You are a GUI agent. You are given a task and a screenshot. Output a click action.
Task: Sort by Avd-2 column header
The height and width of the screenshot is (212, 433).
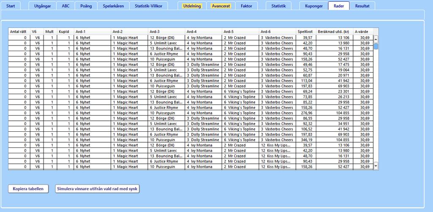(x=129, y=31)
